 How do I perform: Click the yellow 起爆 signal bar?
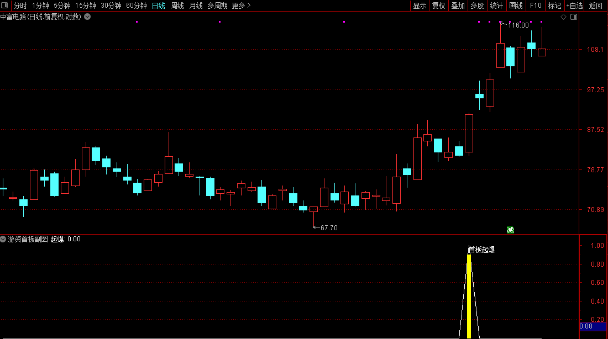tap(469, 296)
